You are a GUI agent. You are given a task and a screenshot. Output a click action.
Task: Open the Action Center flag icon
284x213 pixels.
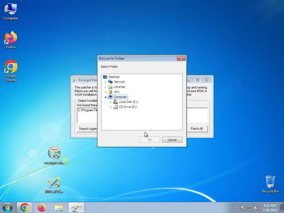[243, 208]
